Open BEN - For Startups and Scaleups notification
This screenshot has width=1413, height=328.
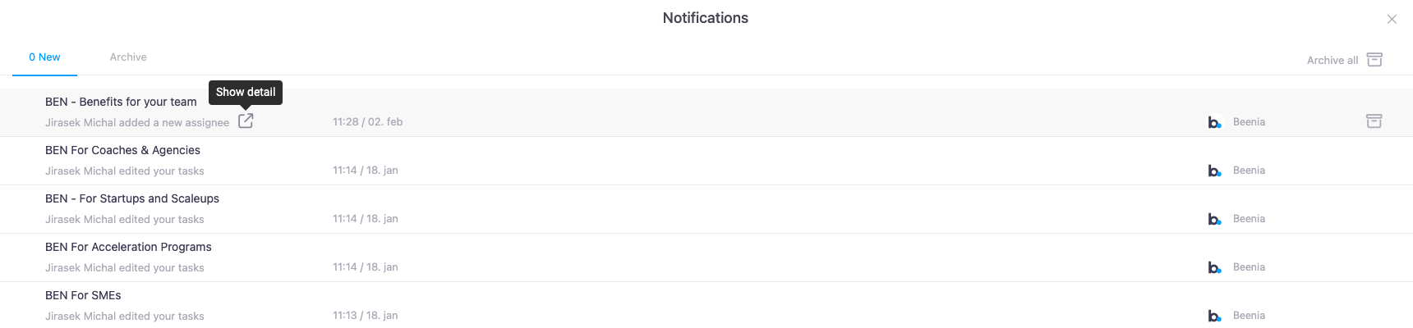point(132,198)
